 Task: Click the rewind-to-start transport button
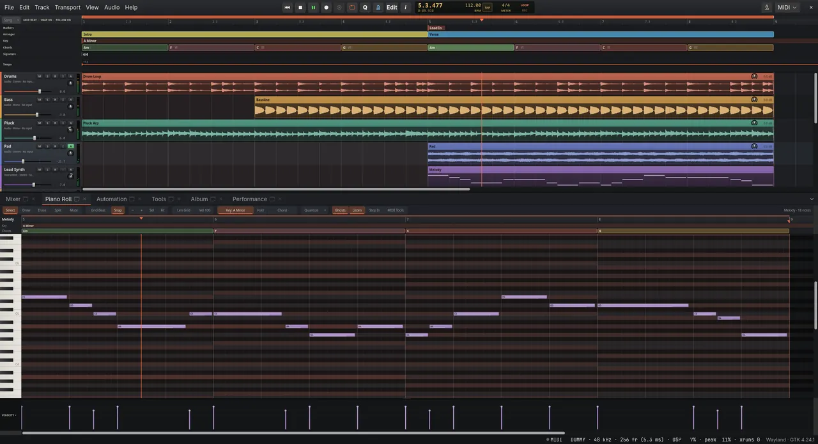click(288, 8)
